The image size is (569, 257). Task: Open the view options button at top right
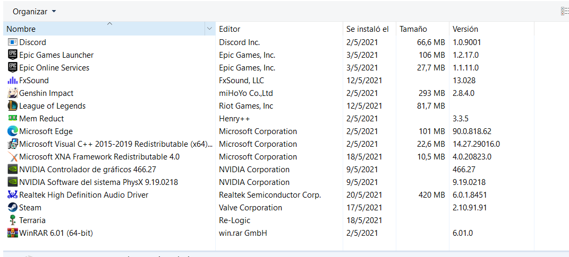564,11
